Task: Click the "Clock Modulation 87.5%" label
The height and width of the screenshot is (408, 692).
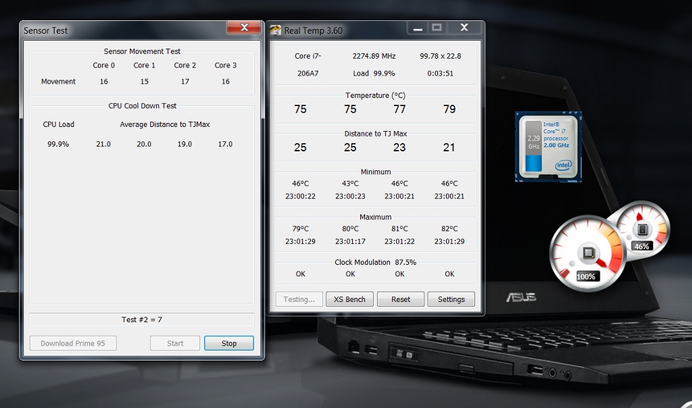Action: pos(376,262)
